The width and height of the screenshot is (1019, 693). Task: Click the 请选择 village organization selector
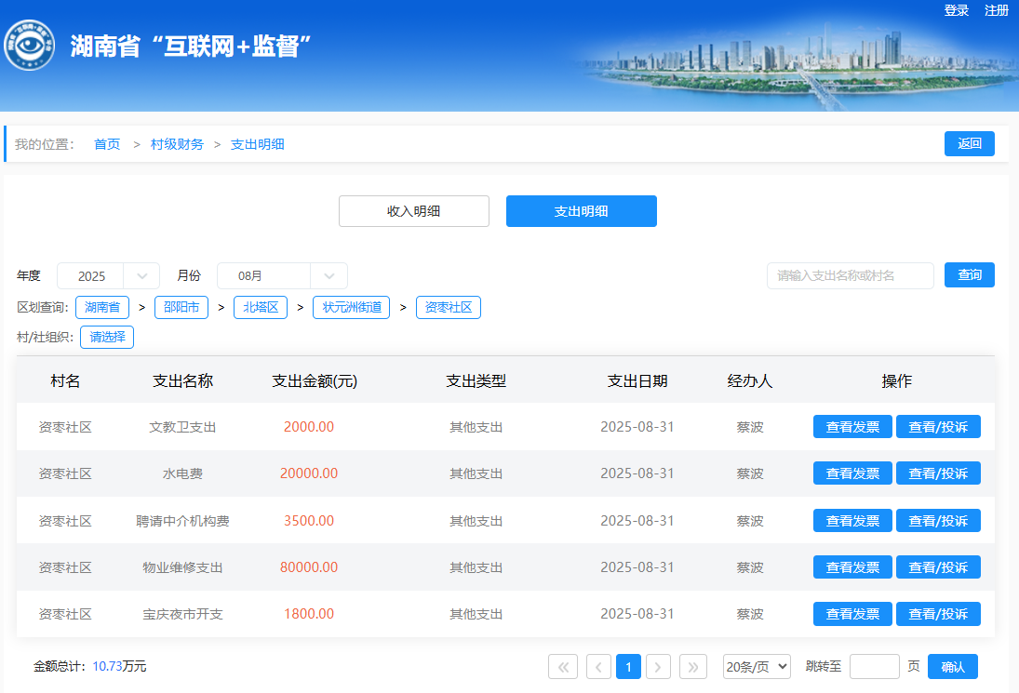pyautogui.click(x=107, y=337)
